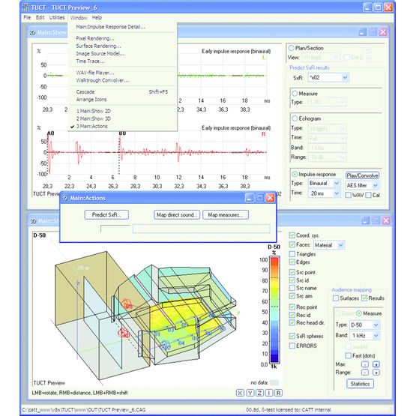Open the Utilities menu
The width and height of the screenshot is (416, 416).
57,17
